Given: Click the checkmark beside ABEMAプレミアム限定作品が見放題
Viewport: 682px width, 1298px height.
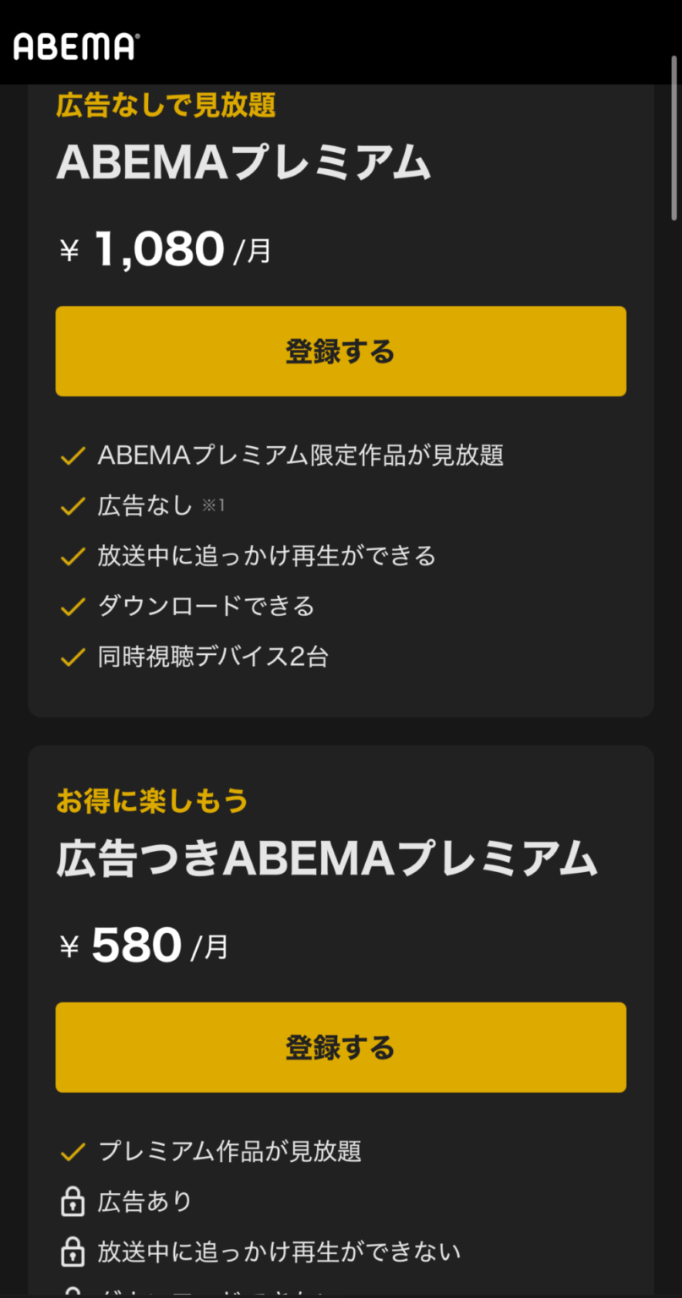Looking at the screenshot, I should (71, 455).
